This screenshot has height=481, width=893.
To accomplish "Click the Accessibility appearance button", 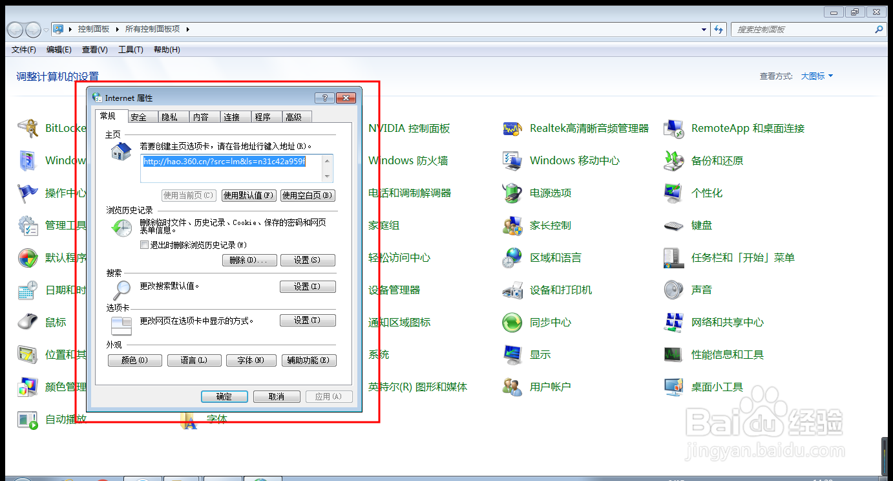I will click(x=309, y=360).
